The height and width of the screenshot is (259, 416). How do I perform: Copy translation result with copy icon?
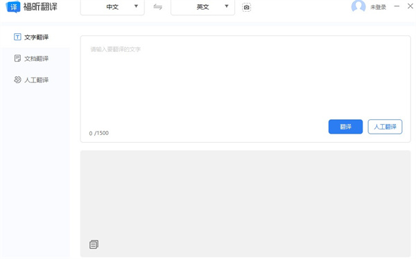click(94, 244)
